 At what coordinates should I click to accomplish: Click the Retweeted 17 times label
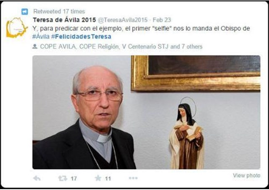59,11
